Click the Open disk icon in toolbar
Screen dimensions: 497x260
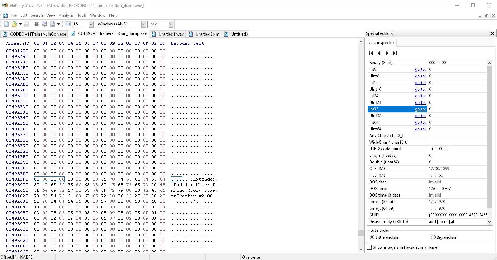tap(44, 24)
